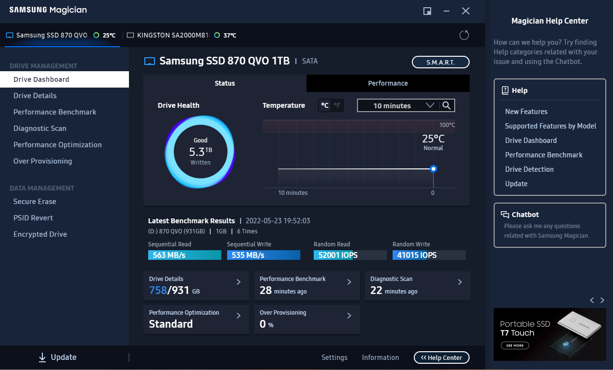Switch temperature unit to Fahrenheit
The image size is (613, 370).
tap(337, 105)
